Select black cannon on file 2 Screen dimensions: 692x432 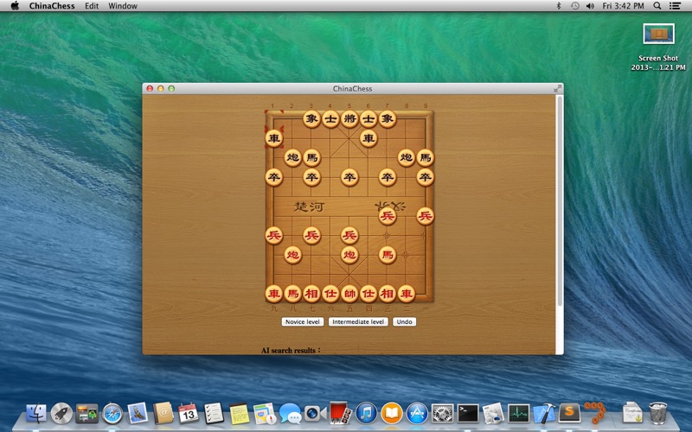tap(292, 158)
